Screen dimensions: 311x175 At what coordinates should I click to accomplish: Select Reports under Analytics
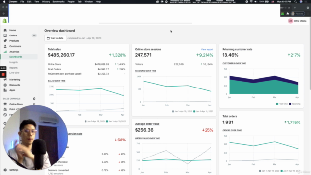pos(14,68)
